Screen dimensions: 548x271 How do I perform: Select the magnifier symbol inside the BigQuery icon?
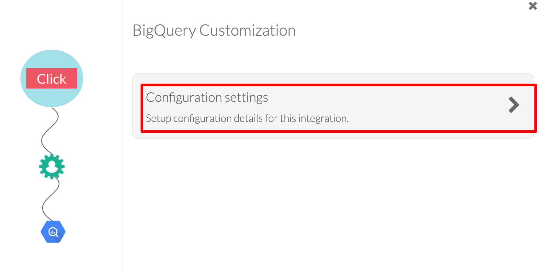tap(53, 231)
